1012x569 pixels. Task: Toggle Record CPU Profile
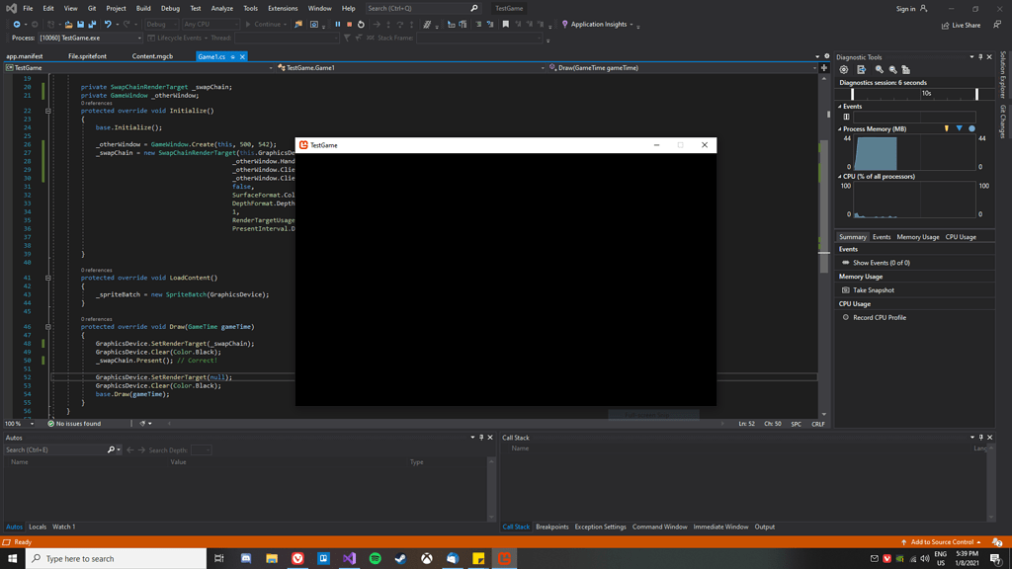[846, 318]
